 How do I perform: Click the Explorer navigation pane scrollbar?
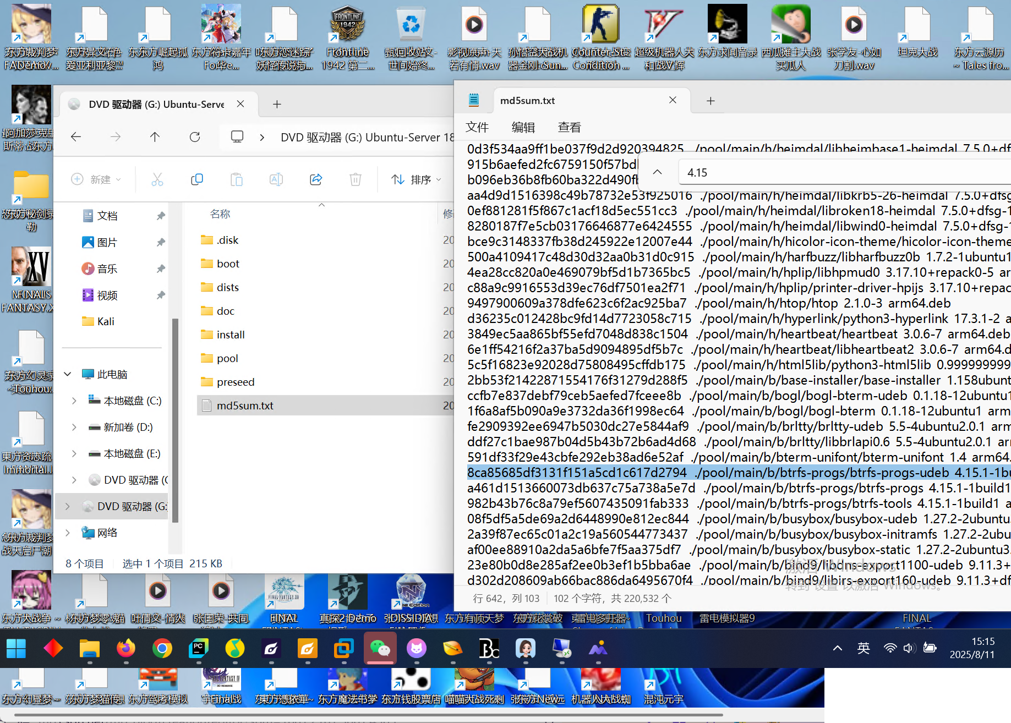pos(176,421)
